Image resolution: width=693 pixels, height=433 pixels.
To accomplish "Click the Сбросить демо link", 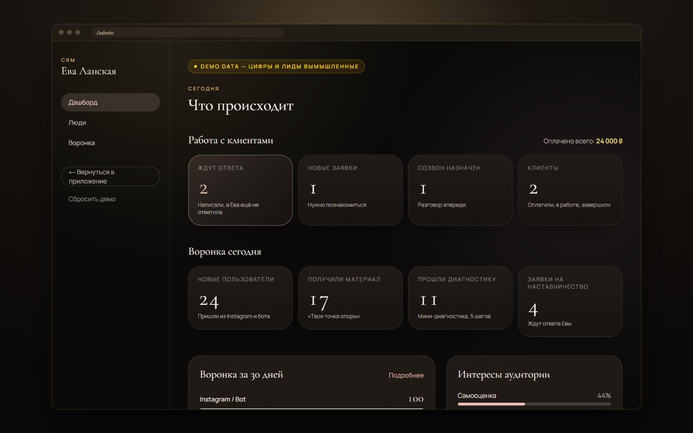I will click(x=92, y=199).
